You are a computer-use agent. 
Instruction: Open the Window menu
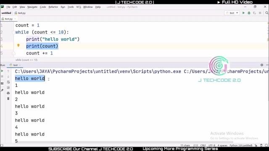click(x=88, y=7)
